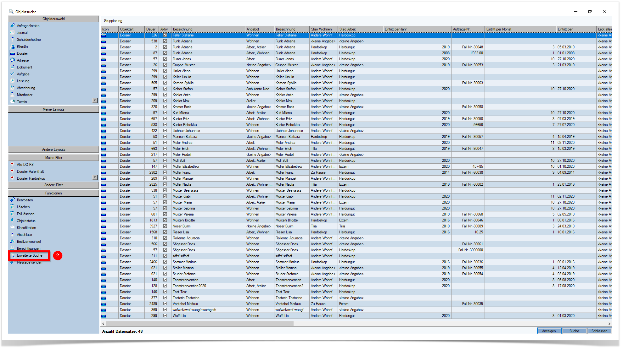Click the Anfrage/Intake icon in Objektauswahl
623x349 pixels.
click(12, 26)
